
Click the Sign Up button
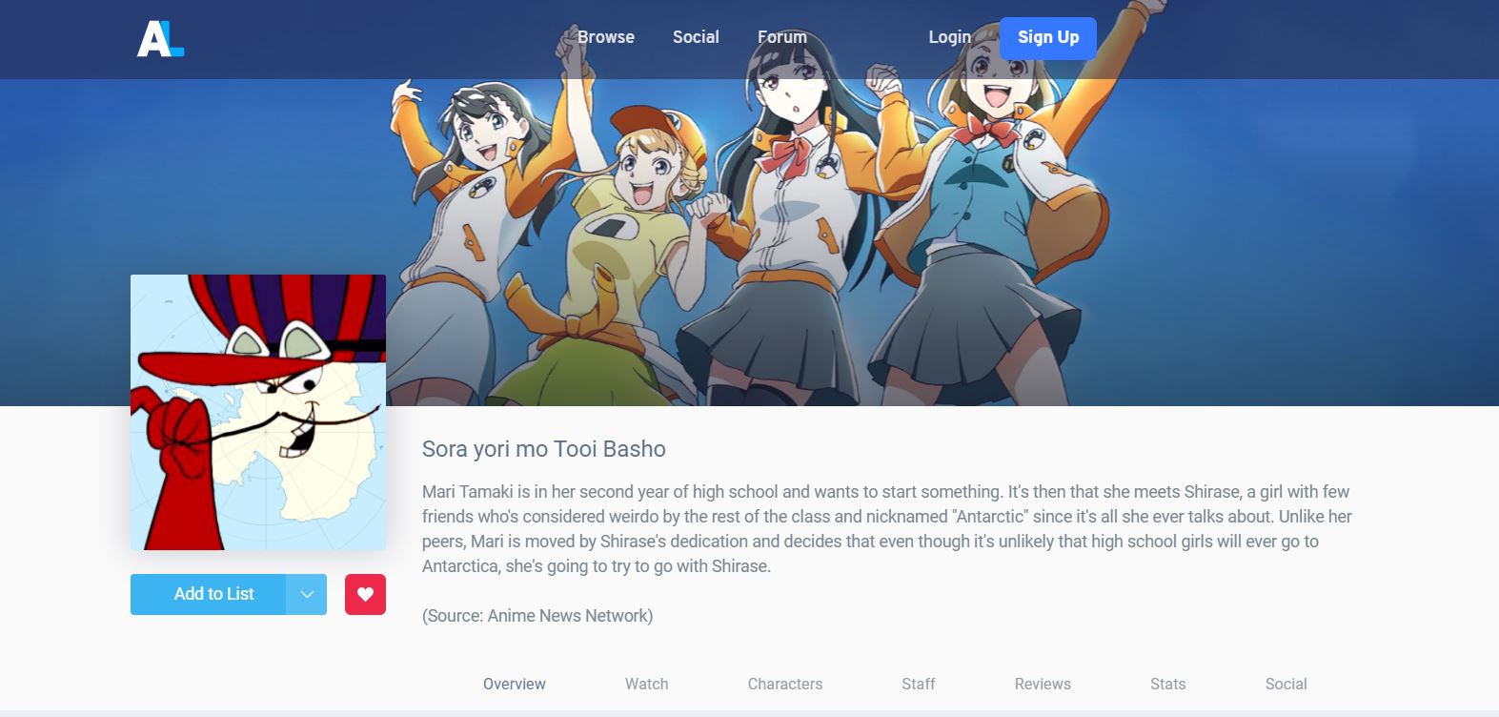click(x=1048, y=38)
